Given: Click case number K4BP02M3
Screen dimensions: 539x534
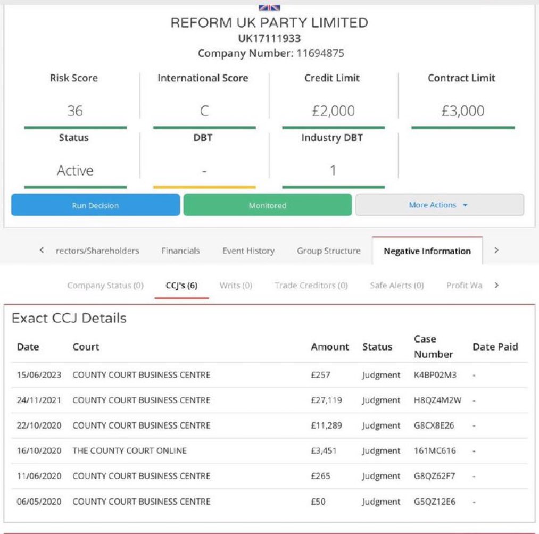Looking at the screenshot, I should [435, 375].
